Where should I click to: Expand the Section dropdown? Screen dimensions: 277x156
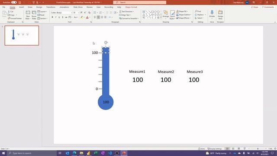[x=42, y=18]
